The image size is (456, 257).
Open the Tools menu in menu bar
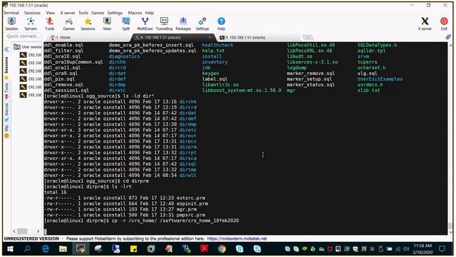pos(83,13)
